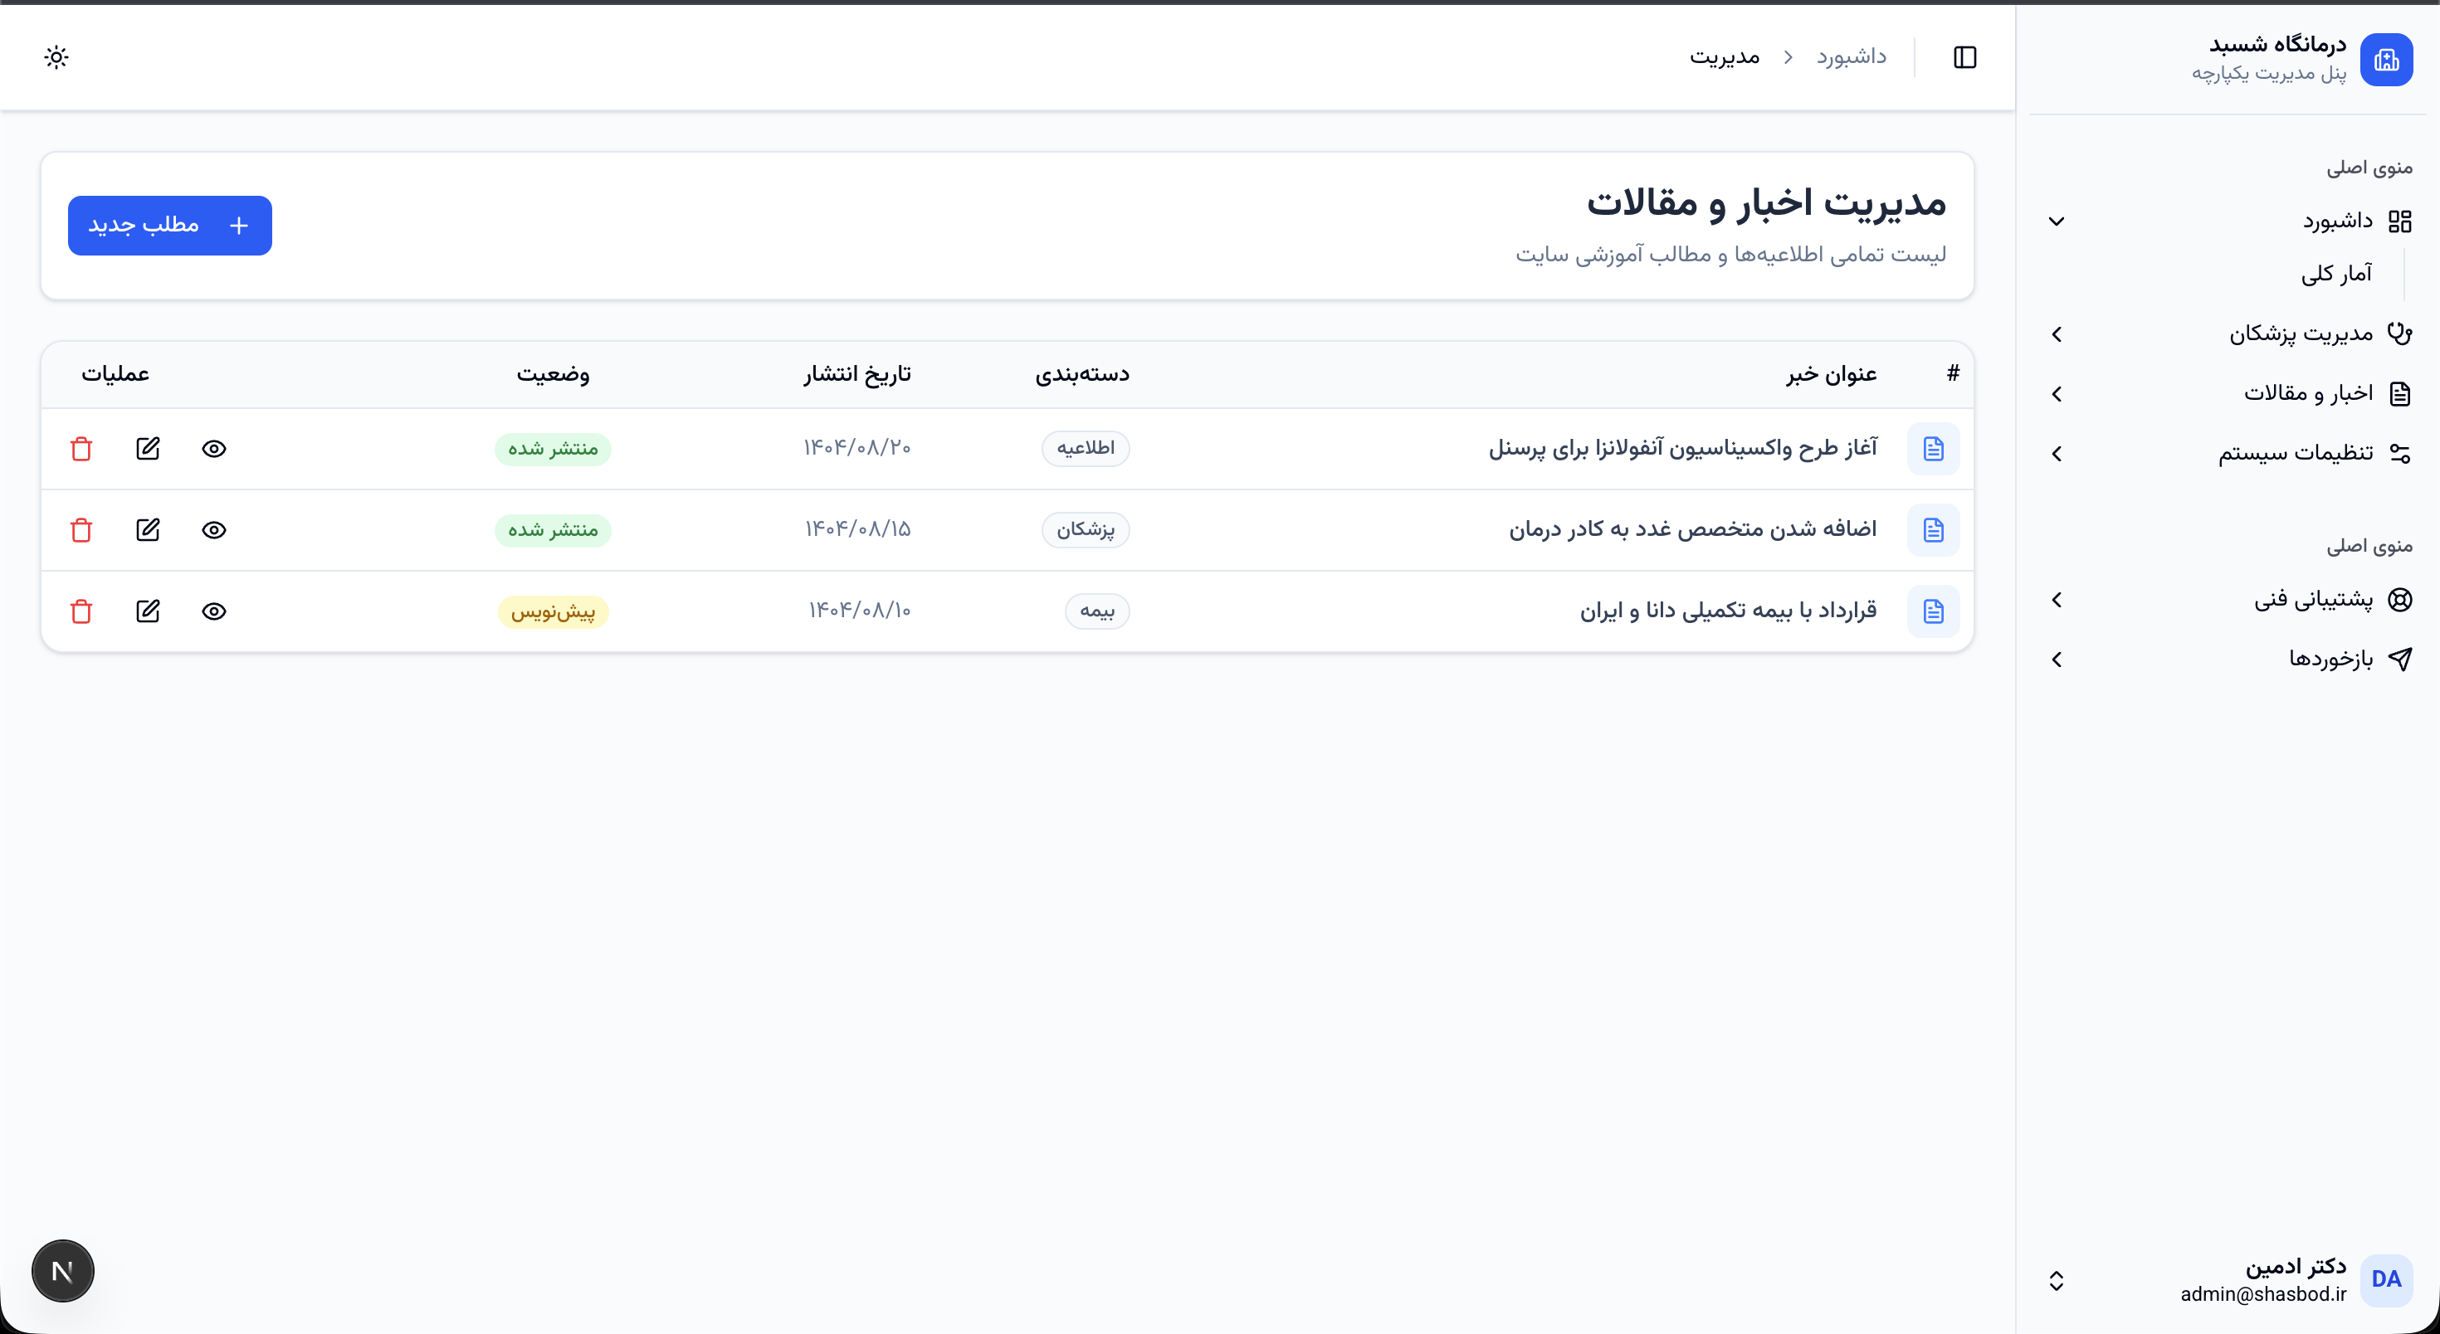2440x1334 pixels.
Task: Select the آمار کلی submenu item
Action: (2335, 275)
